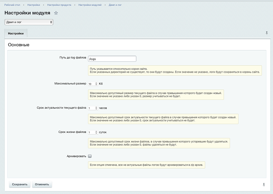Click breadcrumb arrow after Настройки продукта

(74, 5)
